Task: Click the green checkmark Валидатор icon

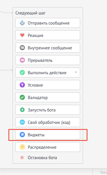Action: (22, 97)
